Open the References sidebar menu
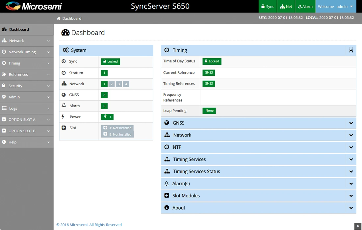 (x=27, y=74)
